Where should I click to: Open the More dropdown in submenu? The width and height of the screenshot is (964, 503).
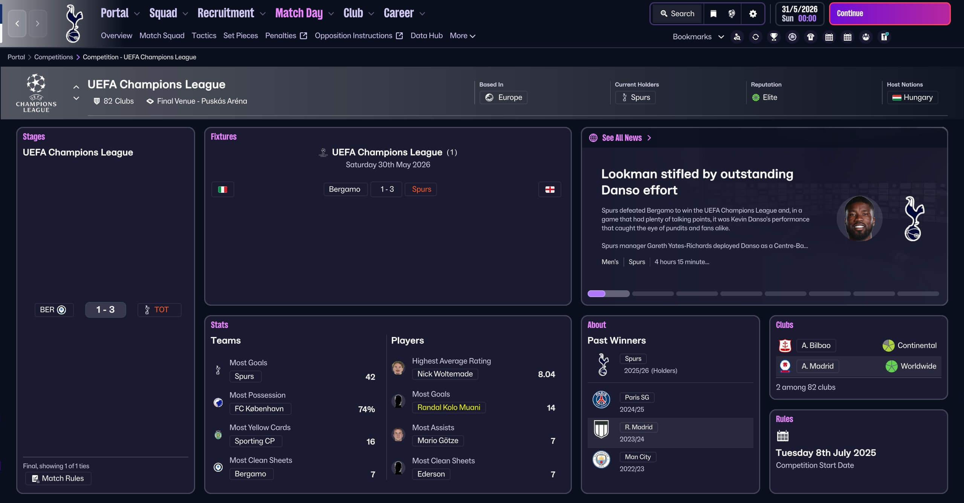pyautogui.click(x=462, y=36)
